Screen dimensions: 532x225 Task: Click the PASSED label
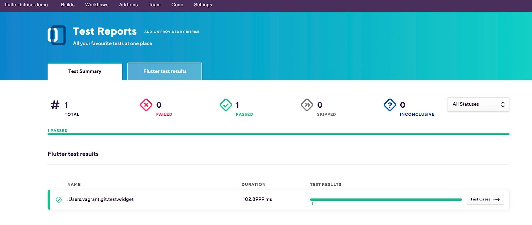[244, 114]
